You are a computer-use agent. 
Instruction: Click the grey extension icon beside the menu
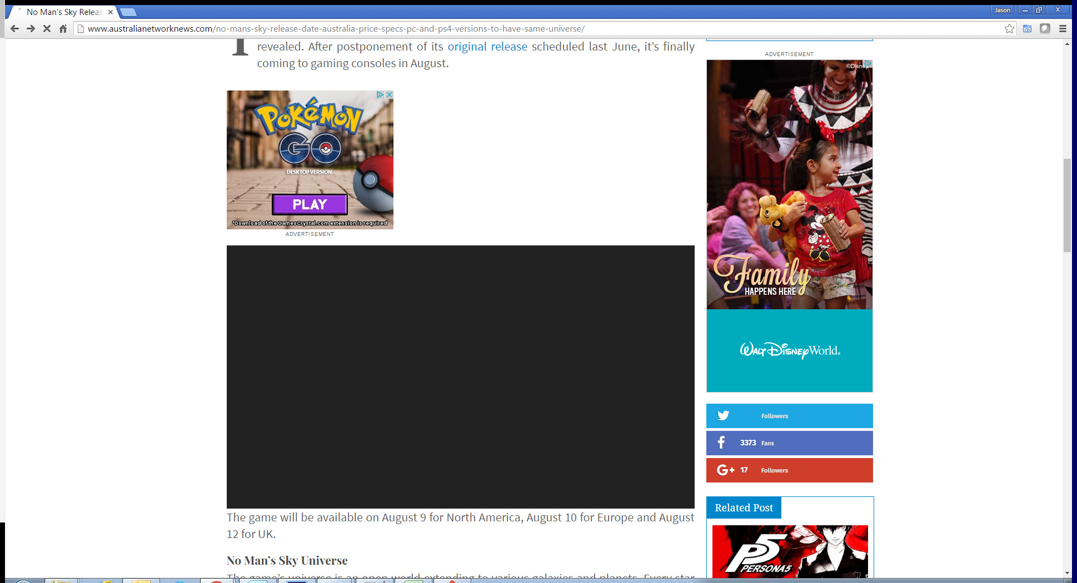tap(1045, 28)
